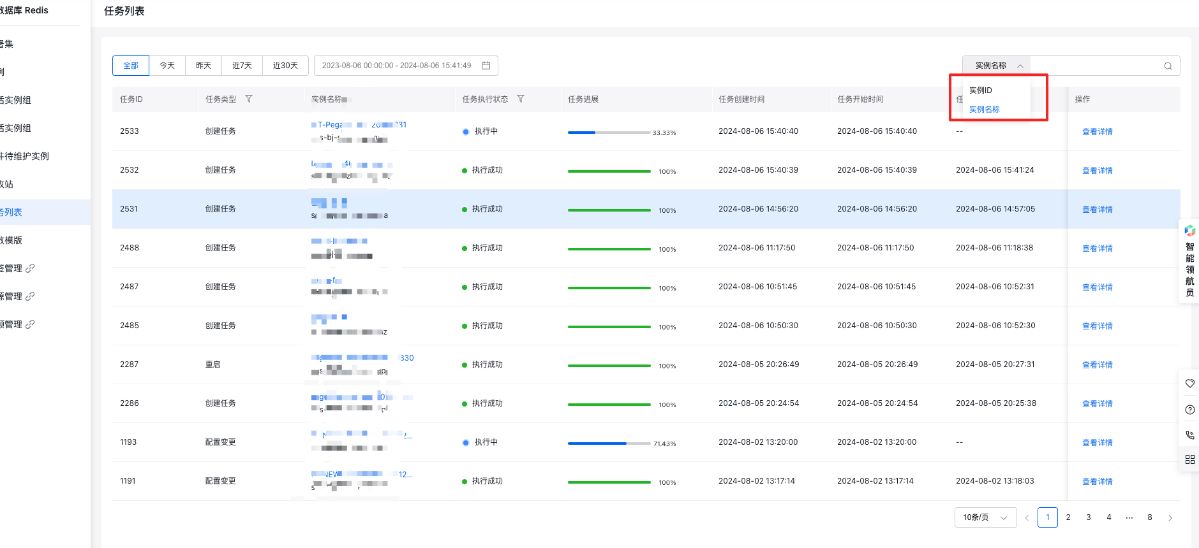Click the Redis sidebar heading

[x=24, y=10]
